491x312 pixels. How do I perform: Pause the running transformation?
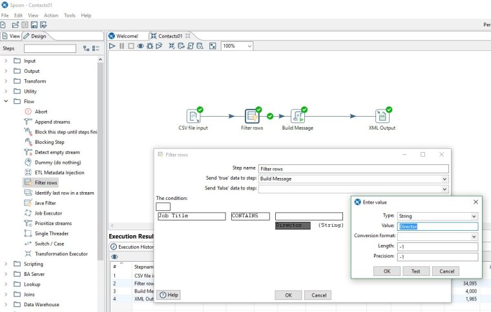[122, 46]
